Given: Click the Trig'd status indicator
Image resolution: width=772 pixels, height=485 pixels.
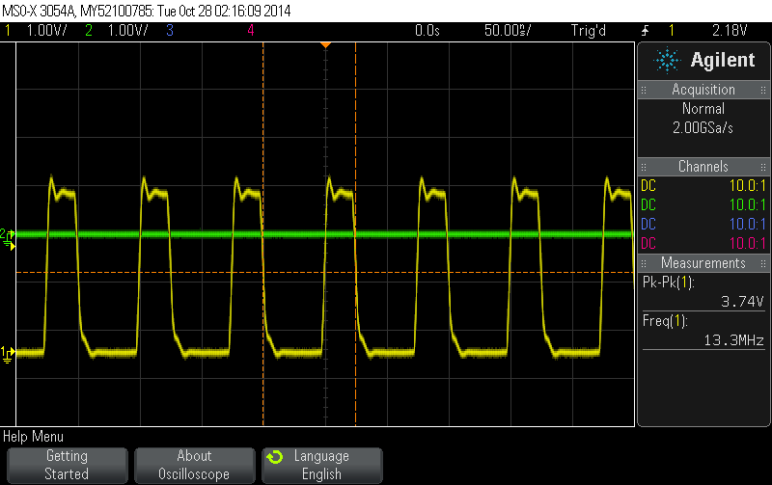Looking at the screenshot, I should pyautogui.click(x=589, y=31).
